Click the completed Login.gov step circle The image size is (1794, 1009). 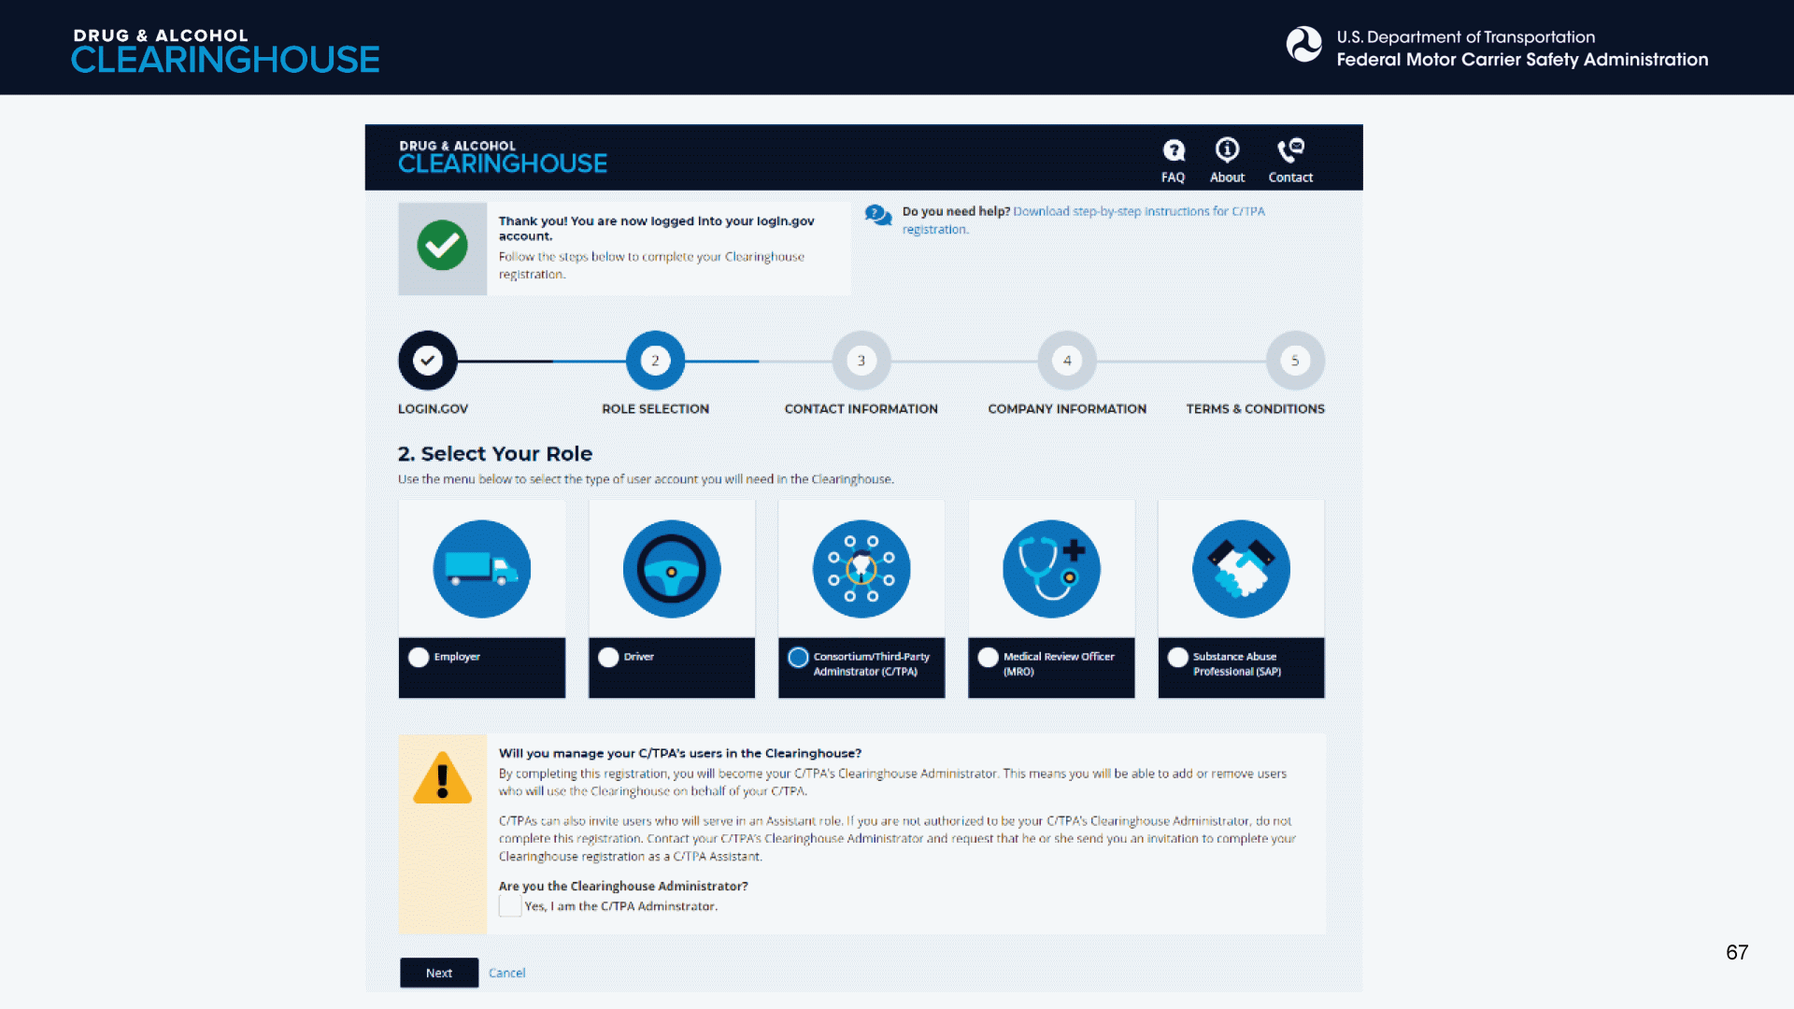click(x=428, y=361)
